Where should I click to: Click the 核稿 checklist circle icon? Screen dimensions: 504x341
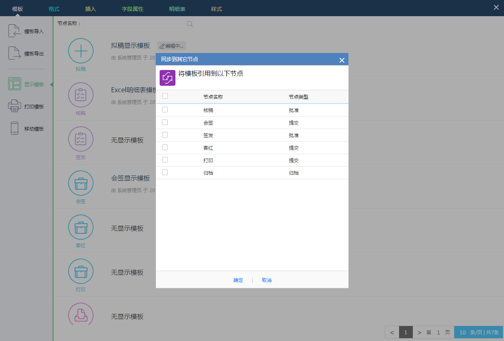point(81,95)
